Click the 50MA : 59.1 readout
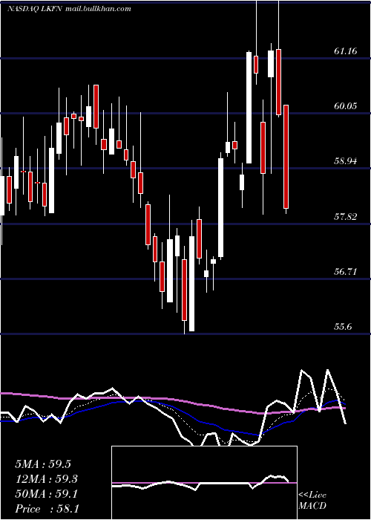Viewport: 371px width, 520px height. point(47,494)
